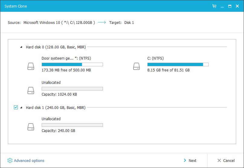Click the Cancel X icon
This screenshot has height=168, width=244.
coord(219,160)
